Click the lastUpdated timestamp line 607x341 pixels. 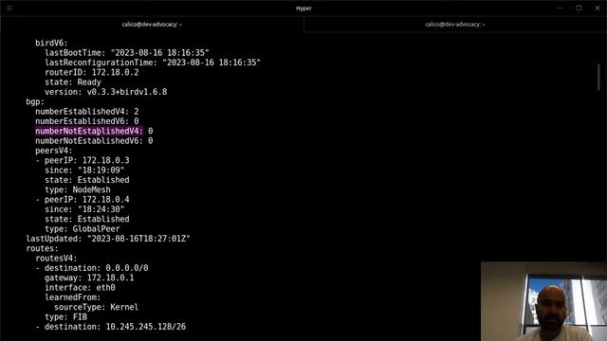[x=108, y=239]
